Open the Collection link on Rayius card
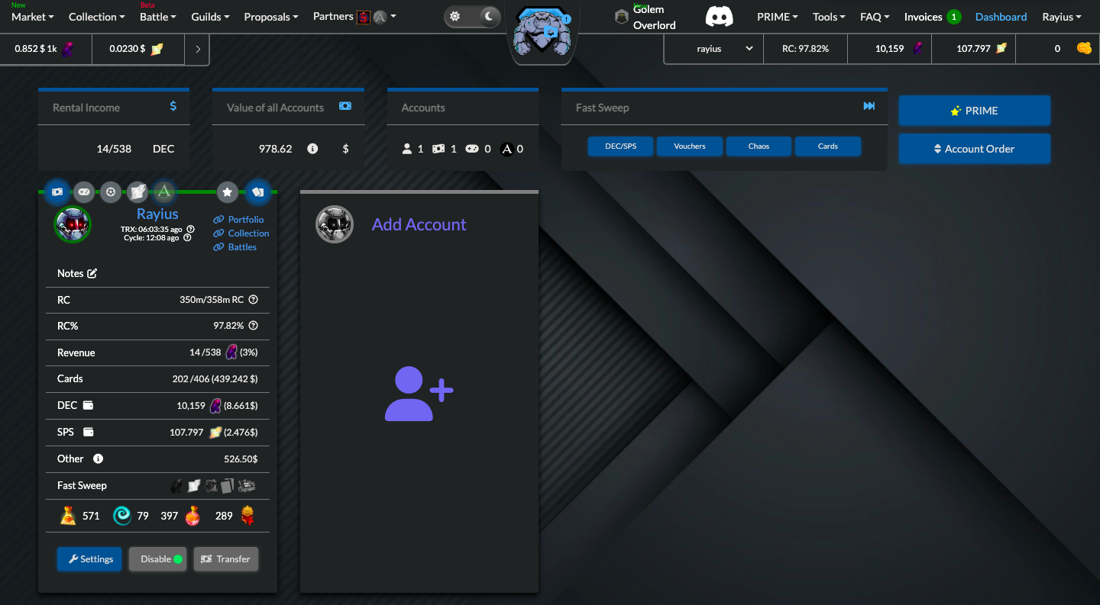 [241, 233]
